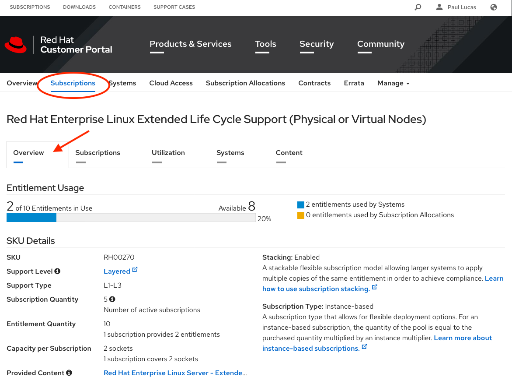Click the info icon next to Subscription Quantity

tap(112, 299)
